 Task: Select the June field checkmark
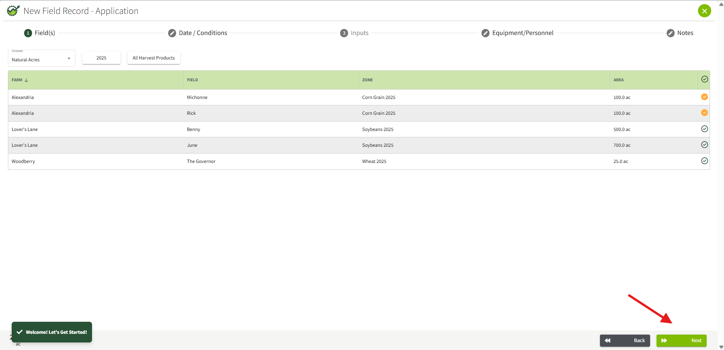704,145
